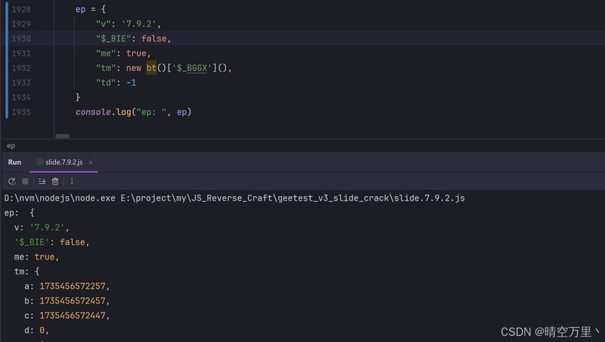Click the "td": -1 entry

(116, 82)
